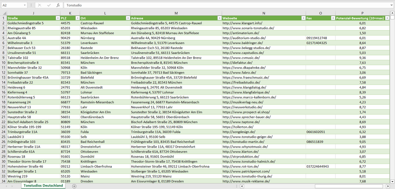This screenshot has height=189, width=395.
Task: Select the Tonstudios Deutschland sheet tab
Action: pyautogui.click(x=43, y=186)
